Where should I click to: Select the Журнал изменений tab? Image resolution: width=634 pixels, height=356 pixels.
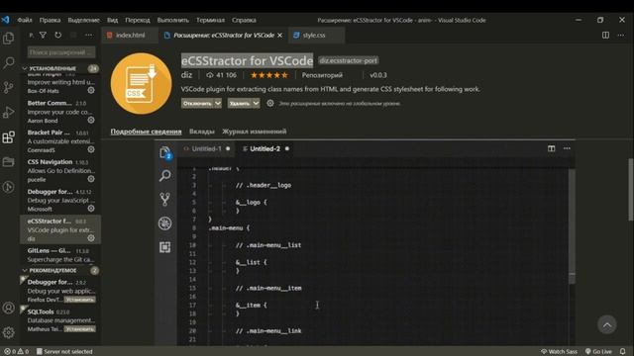tap(255, 132)
